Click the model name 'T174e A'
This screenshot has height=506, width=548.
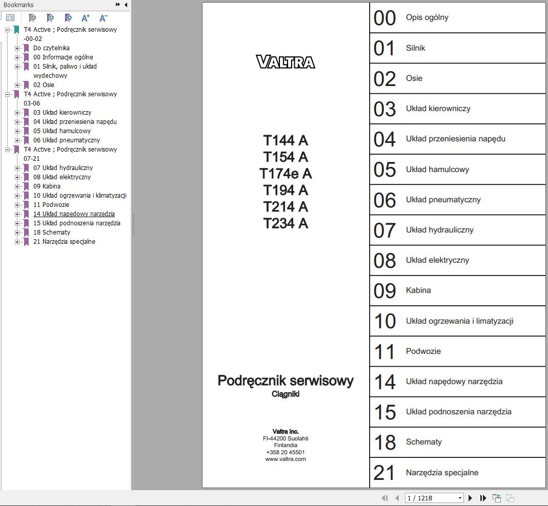[x=286, y=174]
